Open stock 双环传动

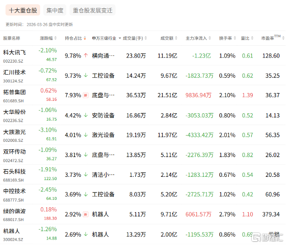click(x=14, y=152)
